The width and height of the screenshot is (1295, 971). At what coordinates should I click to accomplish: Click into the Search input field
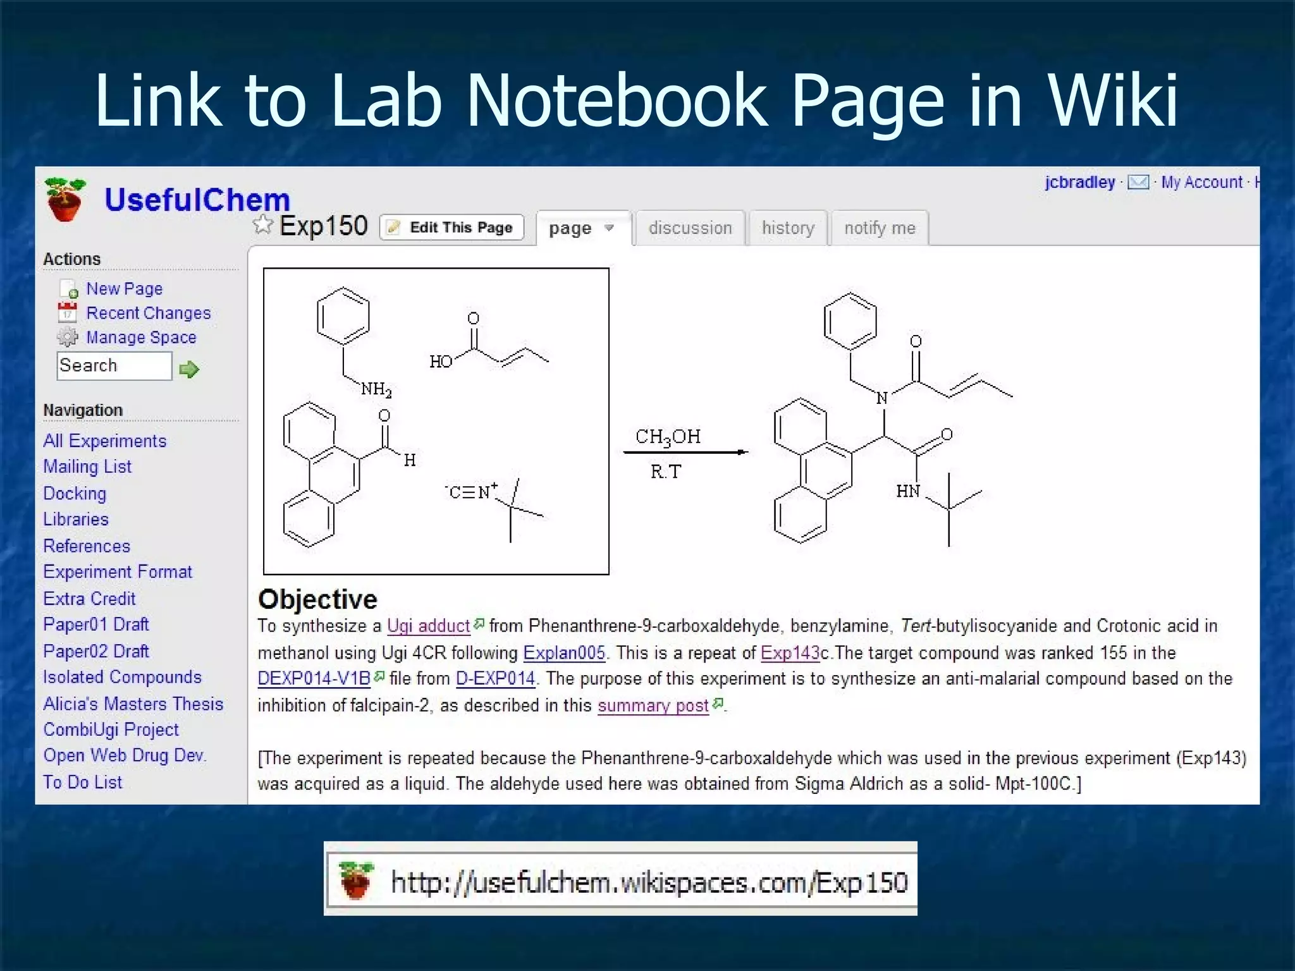tap(114, 366)
